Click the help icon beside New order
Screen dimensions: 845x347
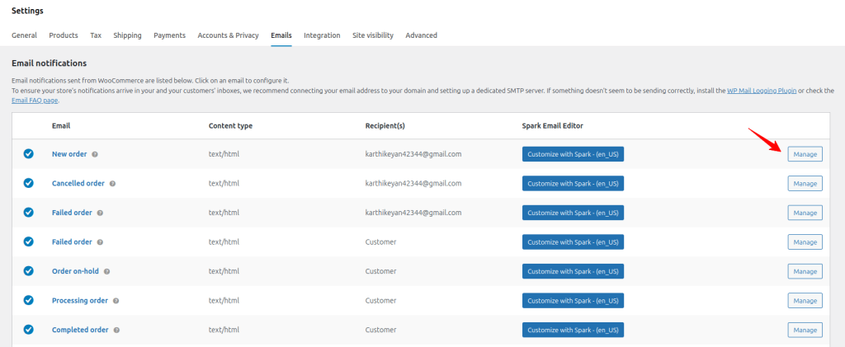95,154
